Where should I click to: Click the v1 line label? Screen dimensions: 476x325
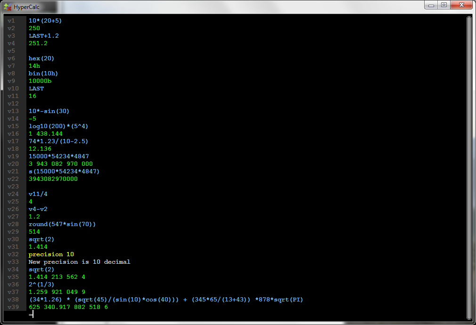click(x=11, y=21)
